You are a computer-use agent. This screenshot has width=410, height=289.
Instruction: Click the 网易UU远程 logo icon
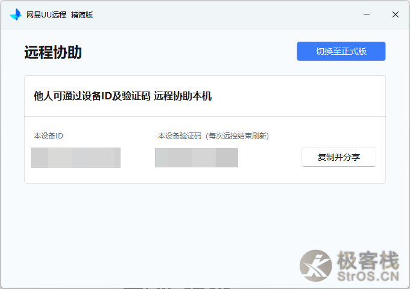click(16, 14)
